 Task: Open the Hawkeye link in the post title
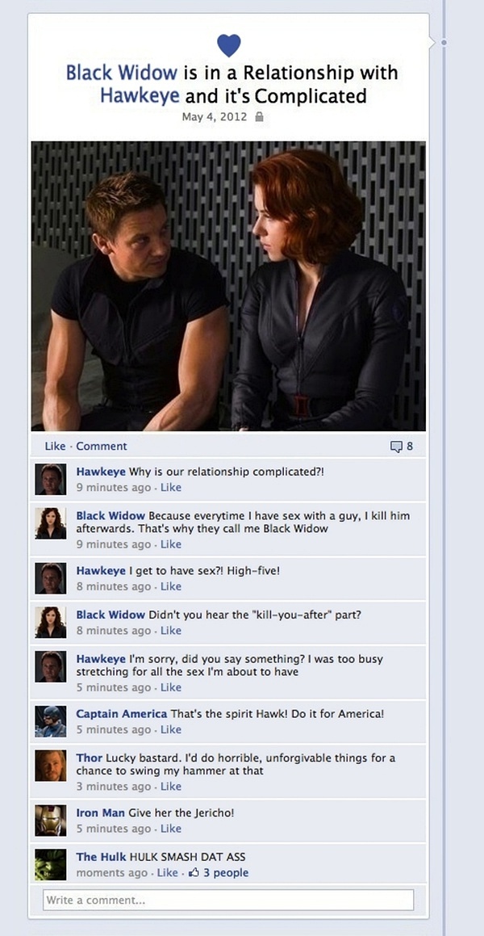click(140, 95)
